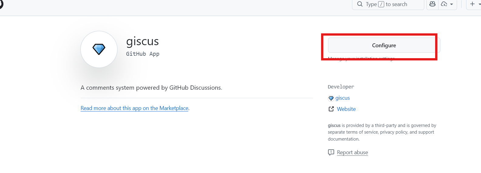Click the GitHub logo in the header

1,4
